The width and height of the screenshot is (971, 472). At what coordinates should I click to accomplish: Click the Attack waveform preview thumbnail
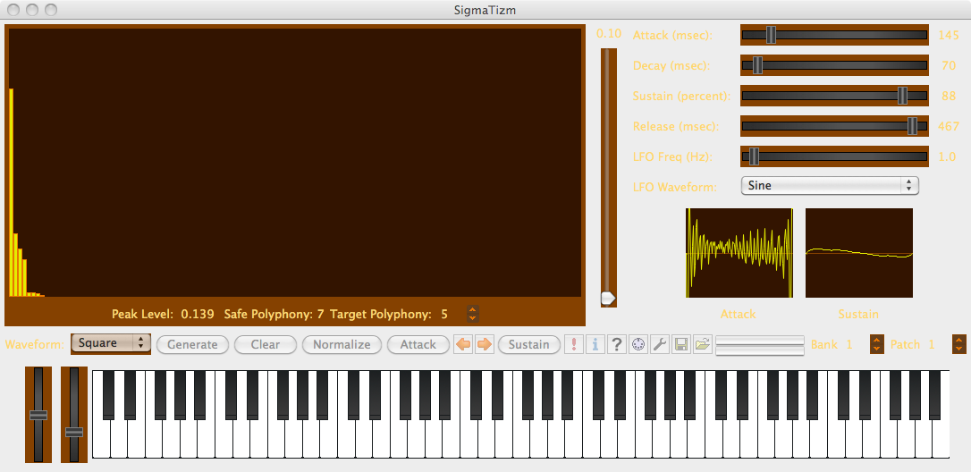[739, 253]
